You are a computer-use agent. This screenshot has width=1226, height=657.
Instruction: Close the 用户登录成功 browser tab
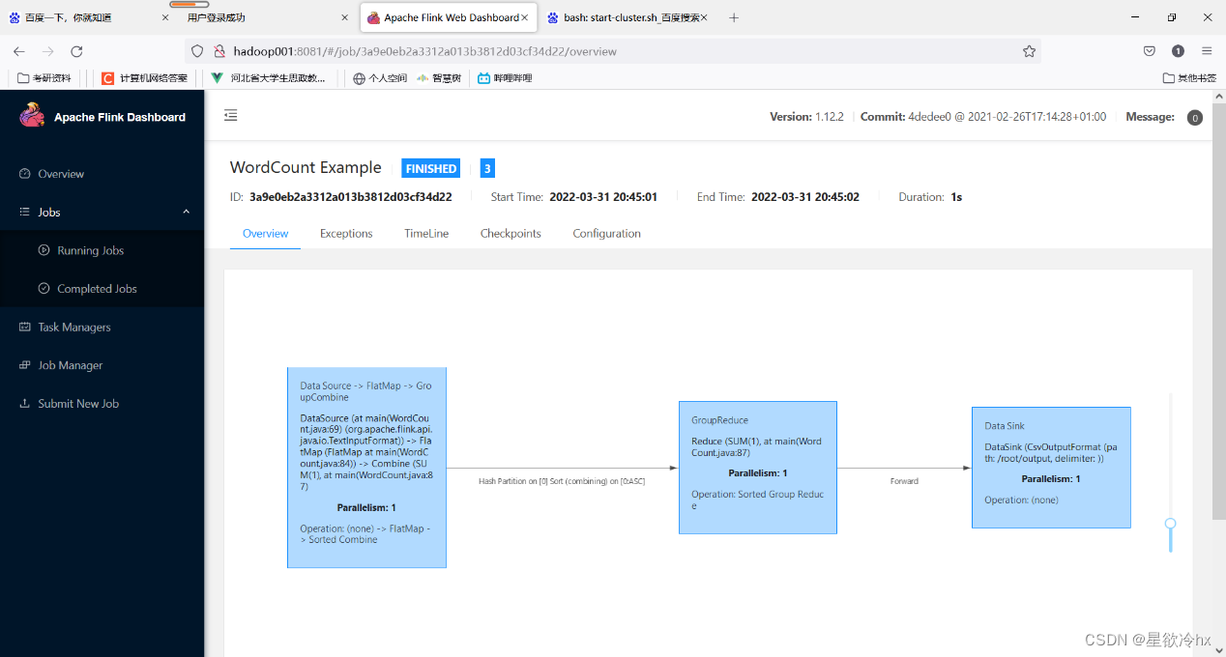click(x=345, y=17)
